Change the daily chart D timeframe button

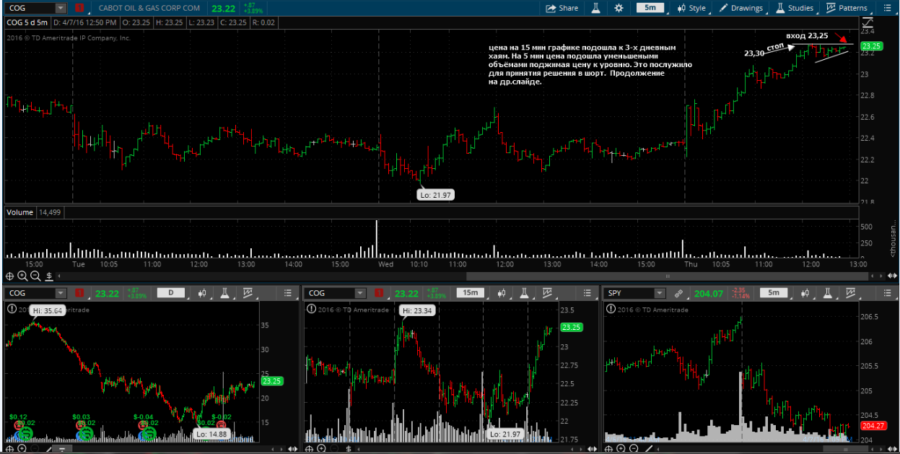(x=170, y=293)
